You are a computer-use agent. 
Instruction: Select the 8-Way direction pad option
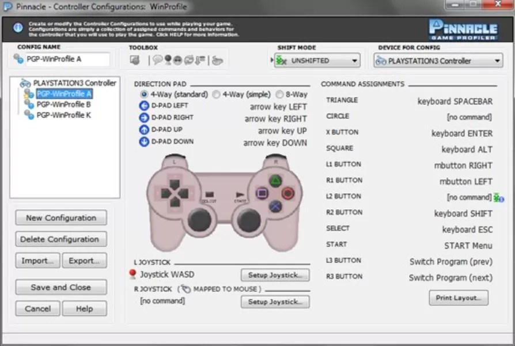click(279, 95)
